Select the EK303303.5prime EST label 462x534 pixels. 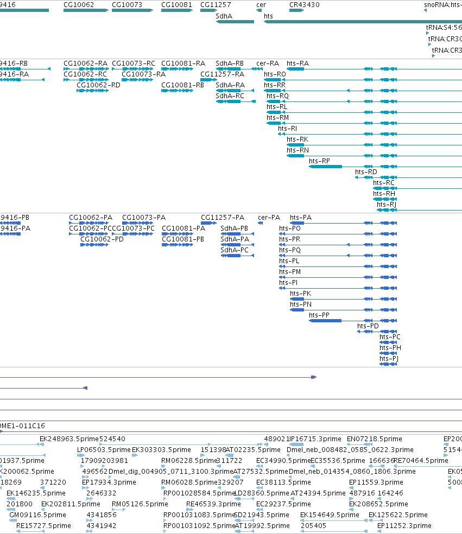pyautogui.click(x=161, y=450)
